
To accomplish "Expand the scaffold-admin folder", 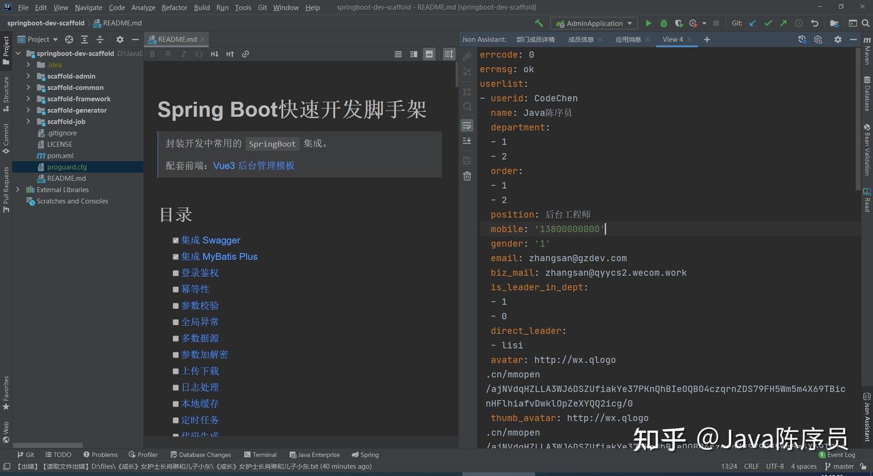I will pyautogui.click(x=28, y=76).
